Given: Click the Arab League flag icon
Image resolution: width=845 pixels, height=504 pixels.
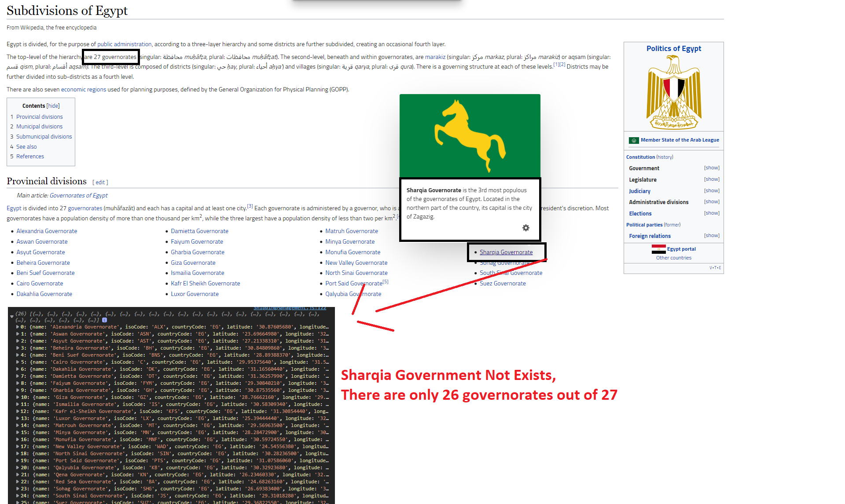Looking at the screenshot, I should (x=634, y=140).
